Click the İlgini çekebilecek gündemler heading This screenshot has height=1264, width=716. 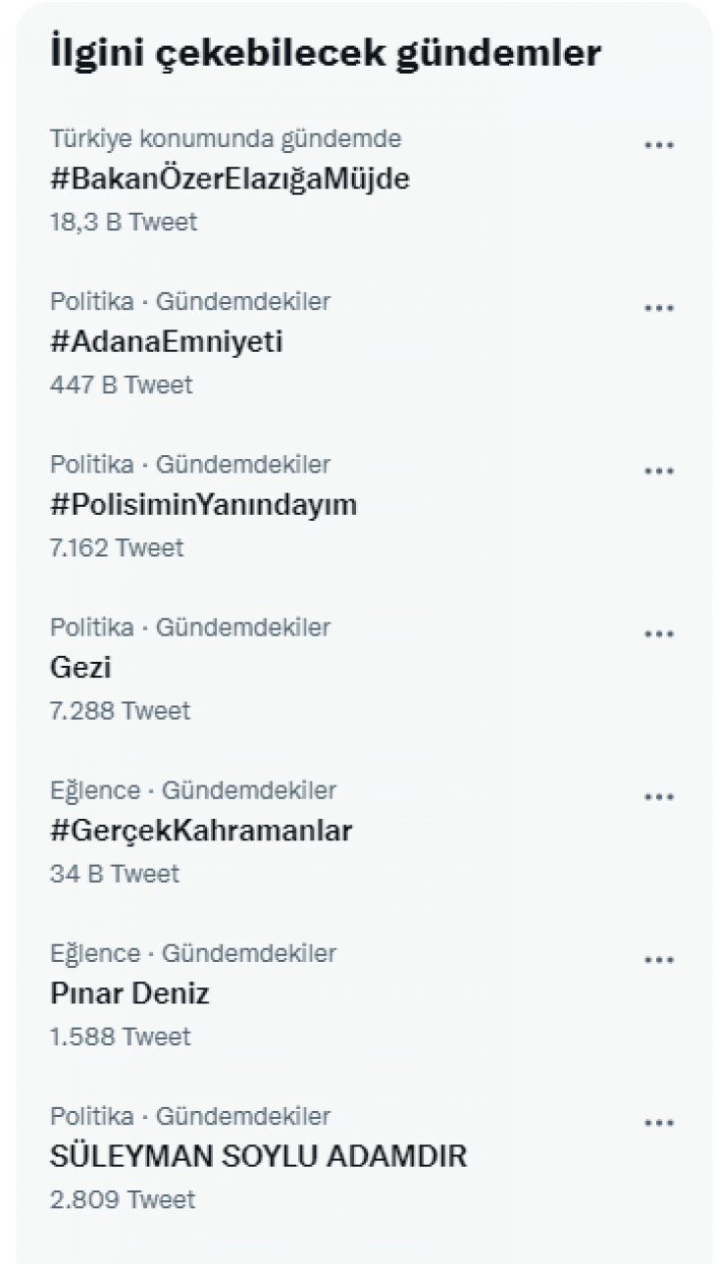[324, 52]
